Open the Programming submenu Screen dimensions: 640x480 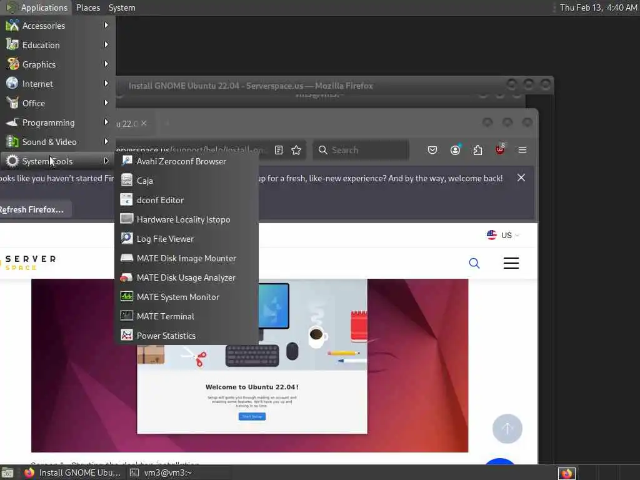coord(57,122)
